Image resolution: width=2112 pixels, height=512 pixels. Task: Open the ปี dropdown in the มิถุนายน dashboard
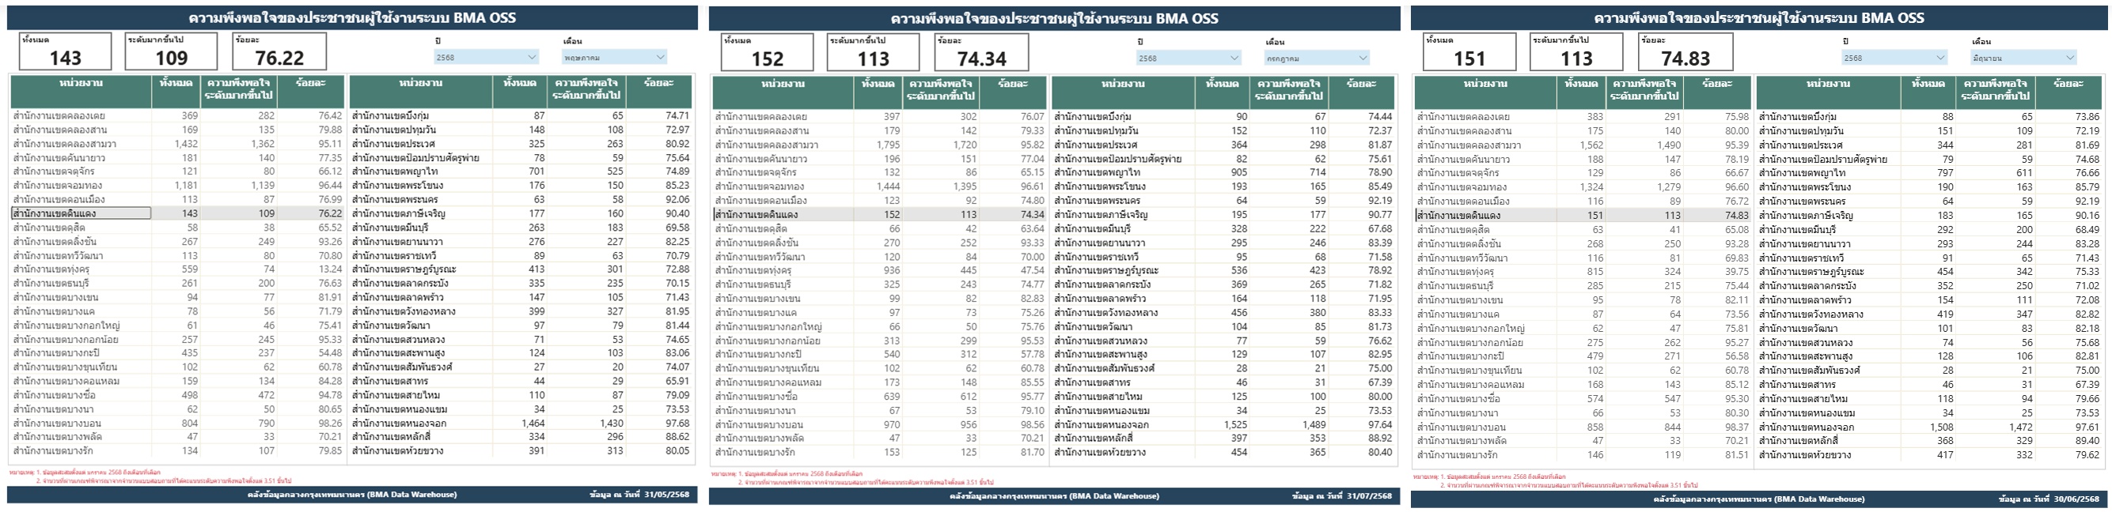[x=1894, y=58]
